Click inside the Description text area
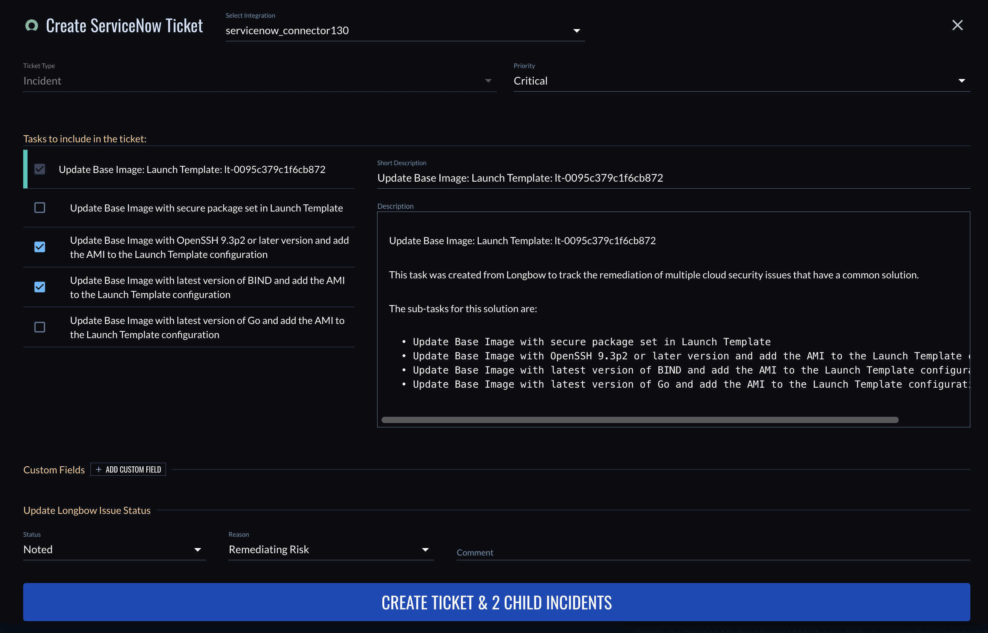 (x=673, y=319)
